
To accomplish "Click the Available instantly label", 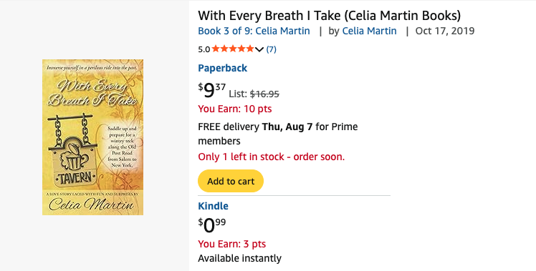I will point(239,258).
